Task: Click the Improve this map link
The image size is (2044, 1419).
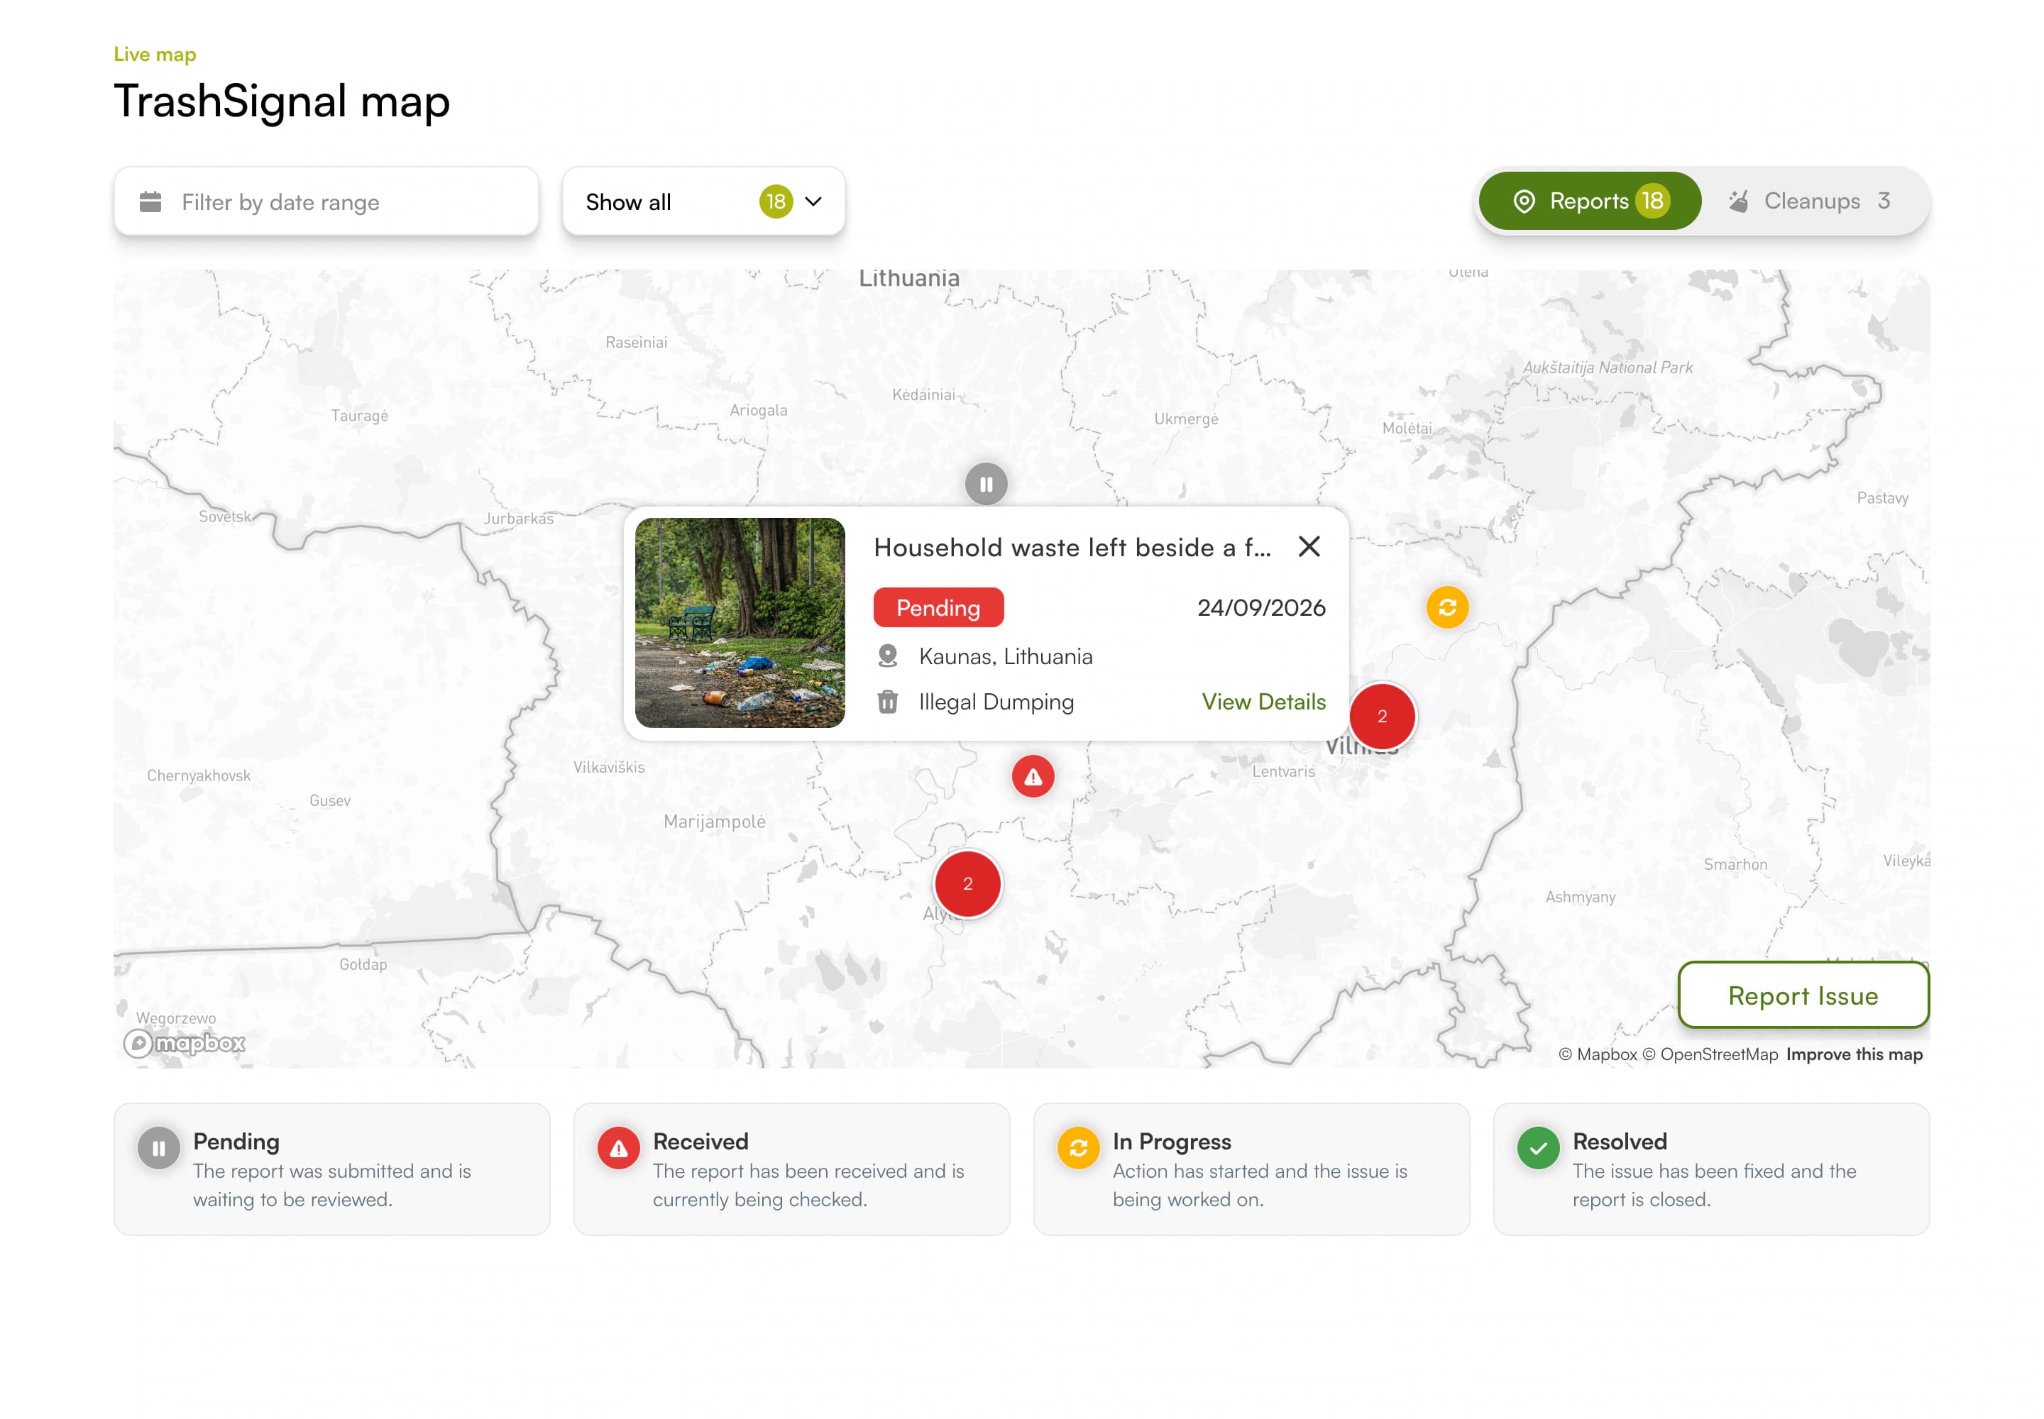Action: coord(1854,1054)
